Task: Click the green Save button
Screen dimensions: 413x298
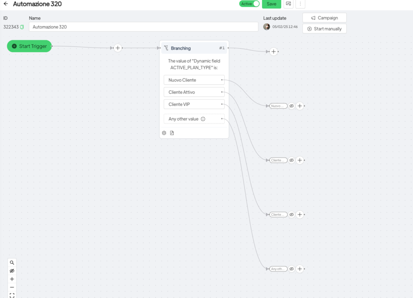Action: (x=271, y=4)
